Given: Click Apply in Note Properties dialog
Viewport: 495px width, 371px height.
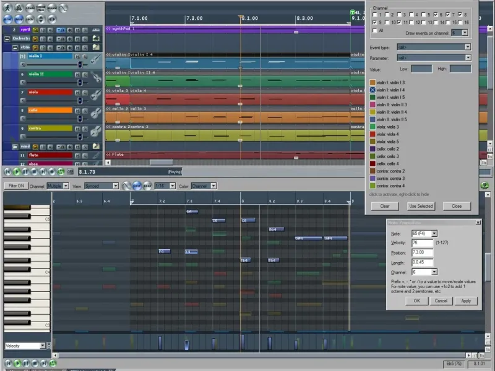Looking at the screenshot, I should tap(466, 301).
